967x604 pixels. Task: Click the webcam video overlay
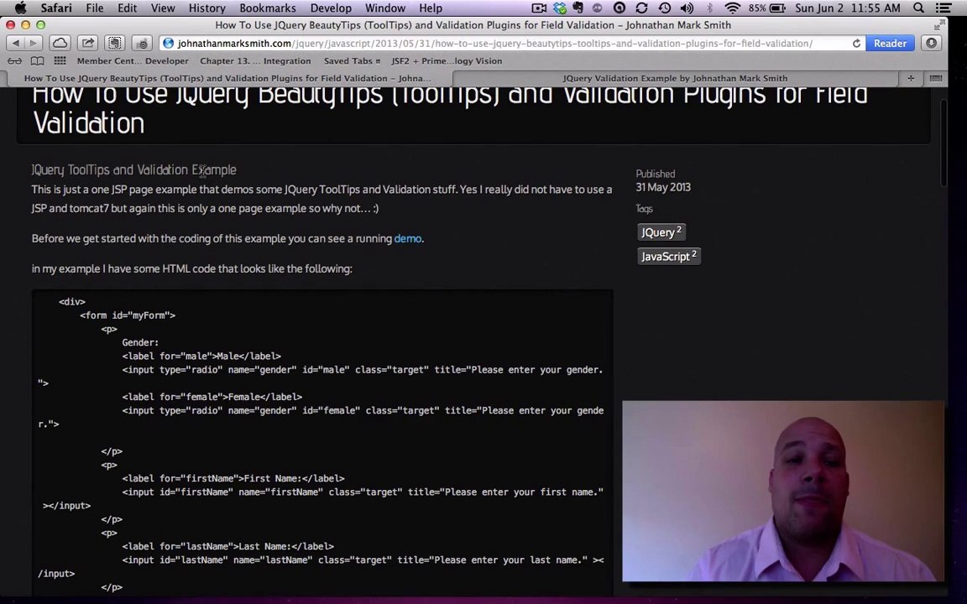pos(782,492)
